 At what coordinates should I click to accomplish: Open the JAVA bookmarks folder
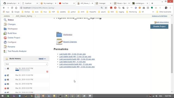[81, 12]
